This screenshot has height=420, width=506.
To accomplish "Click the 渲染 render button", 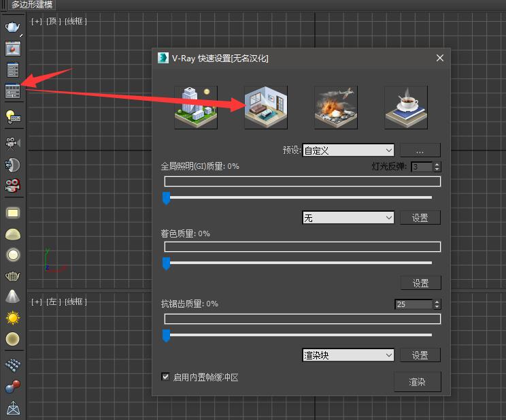I will click(x=417, y=382).
